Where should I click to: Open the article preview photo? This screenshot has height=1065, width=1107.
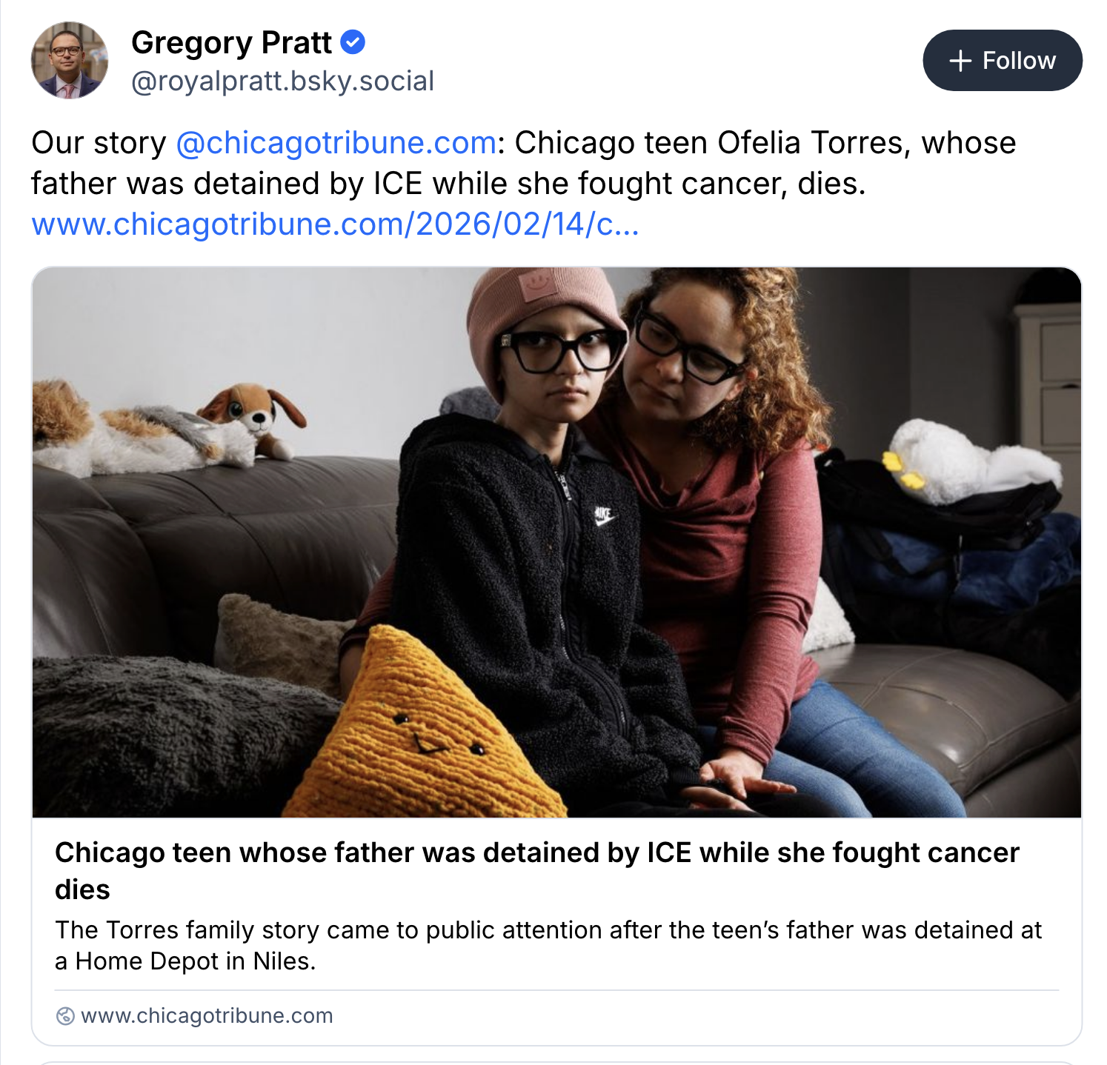coord(556,542)
